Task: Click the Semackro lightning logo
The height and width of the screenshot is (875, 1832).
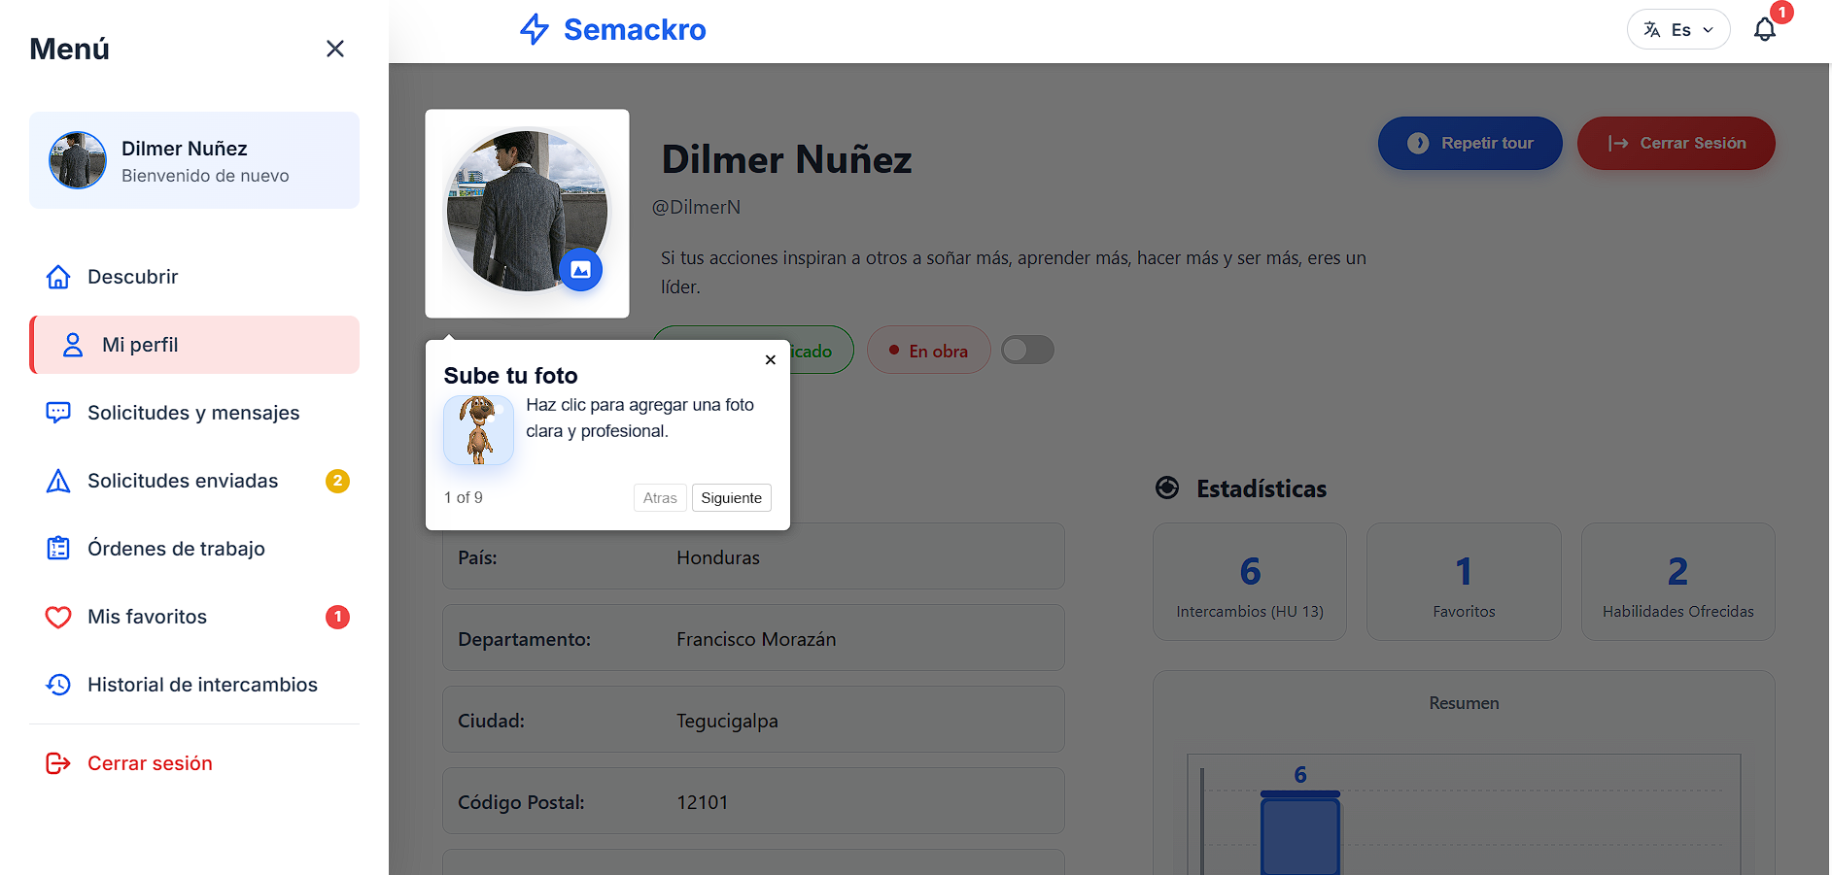Action: point(535,29)
